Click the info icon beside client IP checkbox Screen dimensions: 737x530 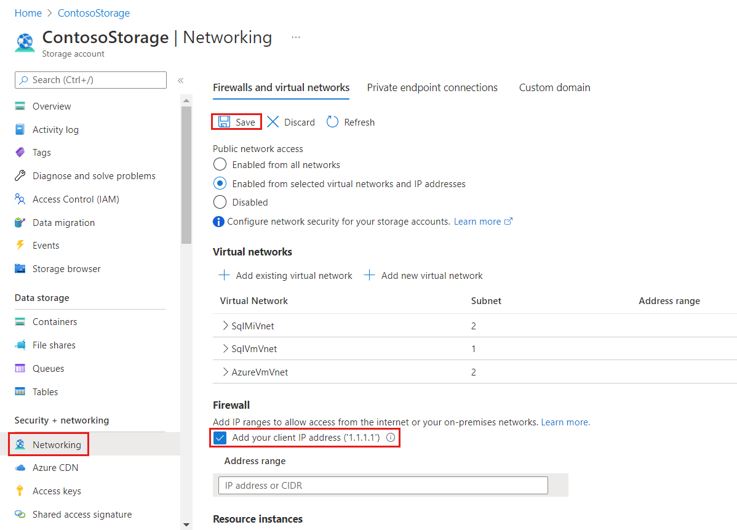tap(392, 438)
